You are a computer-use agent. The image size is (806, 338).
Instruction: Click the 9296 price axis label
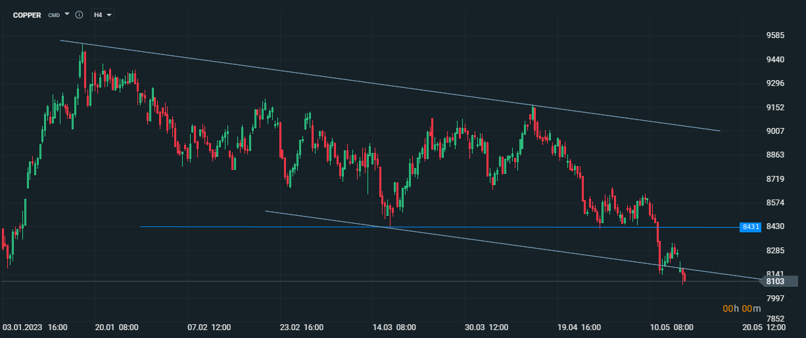(x=776, y=83)
